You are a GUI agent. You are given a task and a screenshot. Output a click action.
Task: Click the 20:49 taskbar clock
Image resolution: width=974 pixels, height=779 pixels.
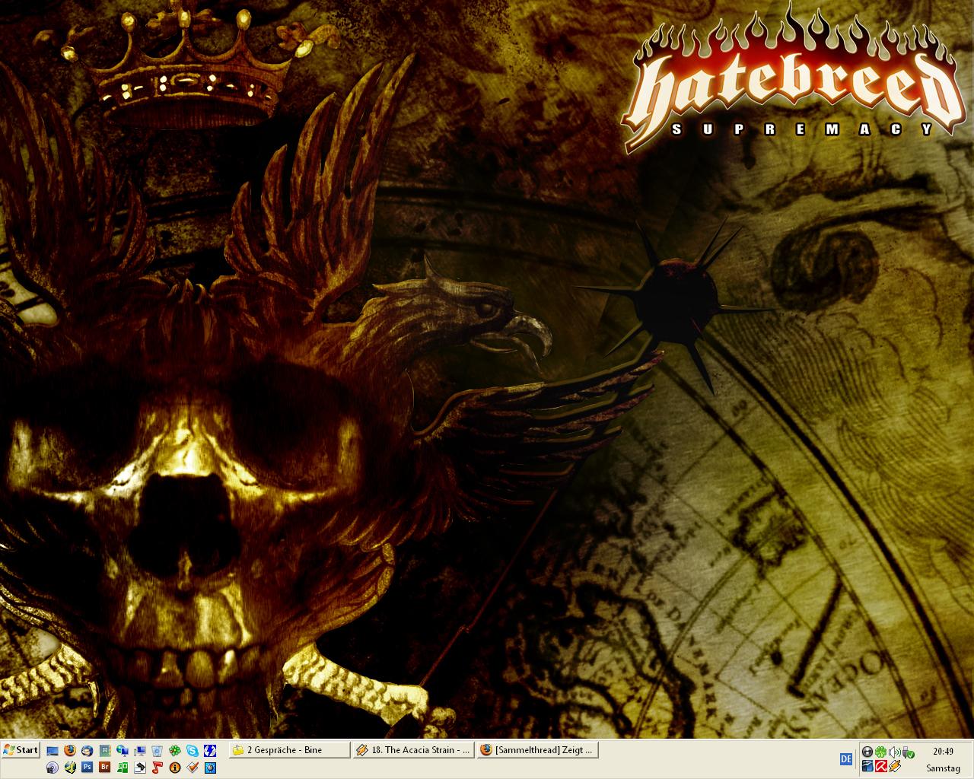[943, 751]
